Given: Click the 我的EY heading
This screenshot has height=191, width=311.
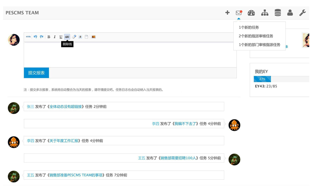Looking at the screenshot, I should [261, 71].
